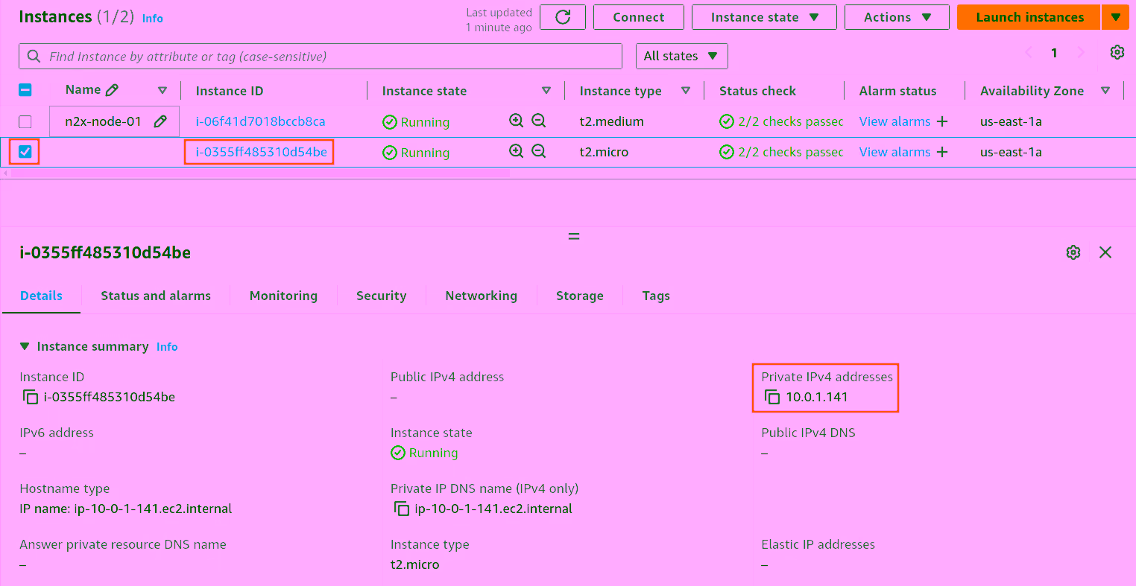Open the table preferences gear icon
The height and width of the screenshot is (586, 1136).
pos(1117,52)
